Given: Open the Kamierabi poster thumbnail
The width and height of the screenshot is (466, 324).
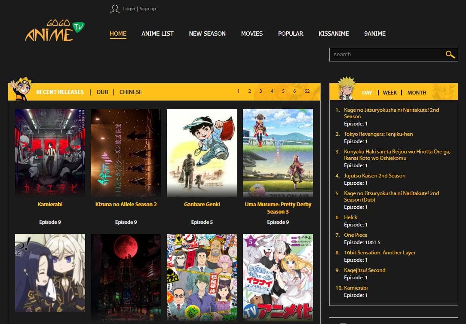Looking at the screenshot, I should [x=50, y=153].
